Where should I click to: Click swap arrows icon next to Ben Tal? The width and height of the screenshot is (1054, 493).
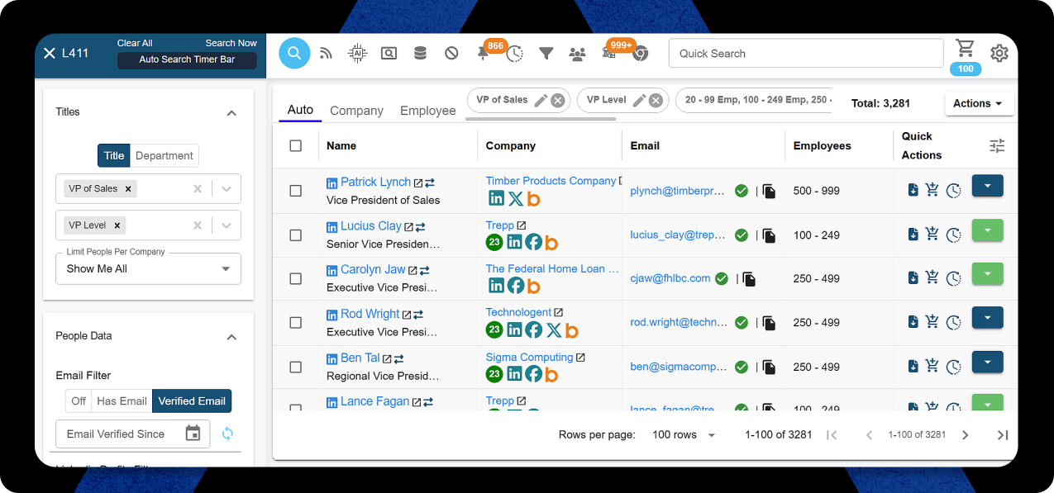click(398, 358)
